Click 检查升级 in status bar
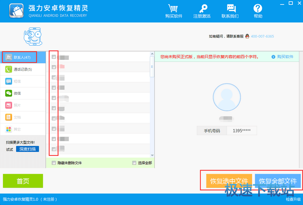303x205 pixels. click(293, 199)
